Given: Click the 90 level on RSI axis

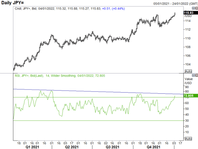Looking at the screenshot, I should click(x=187, y=87).
